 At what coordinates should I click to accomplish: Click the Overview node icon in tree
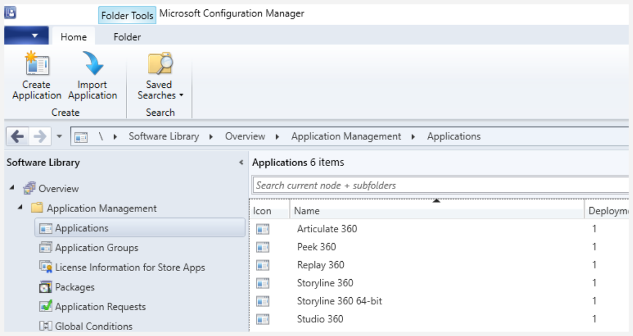pyautogui.click(x=29, y=188)
